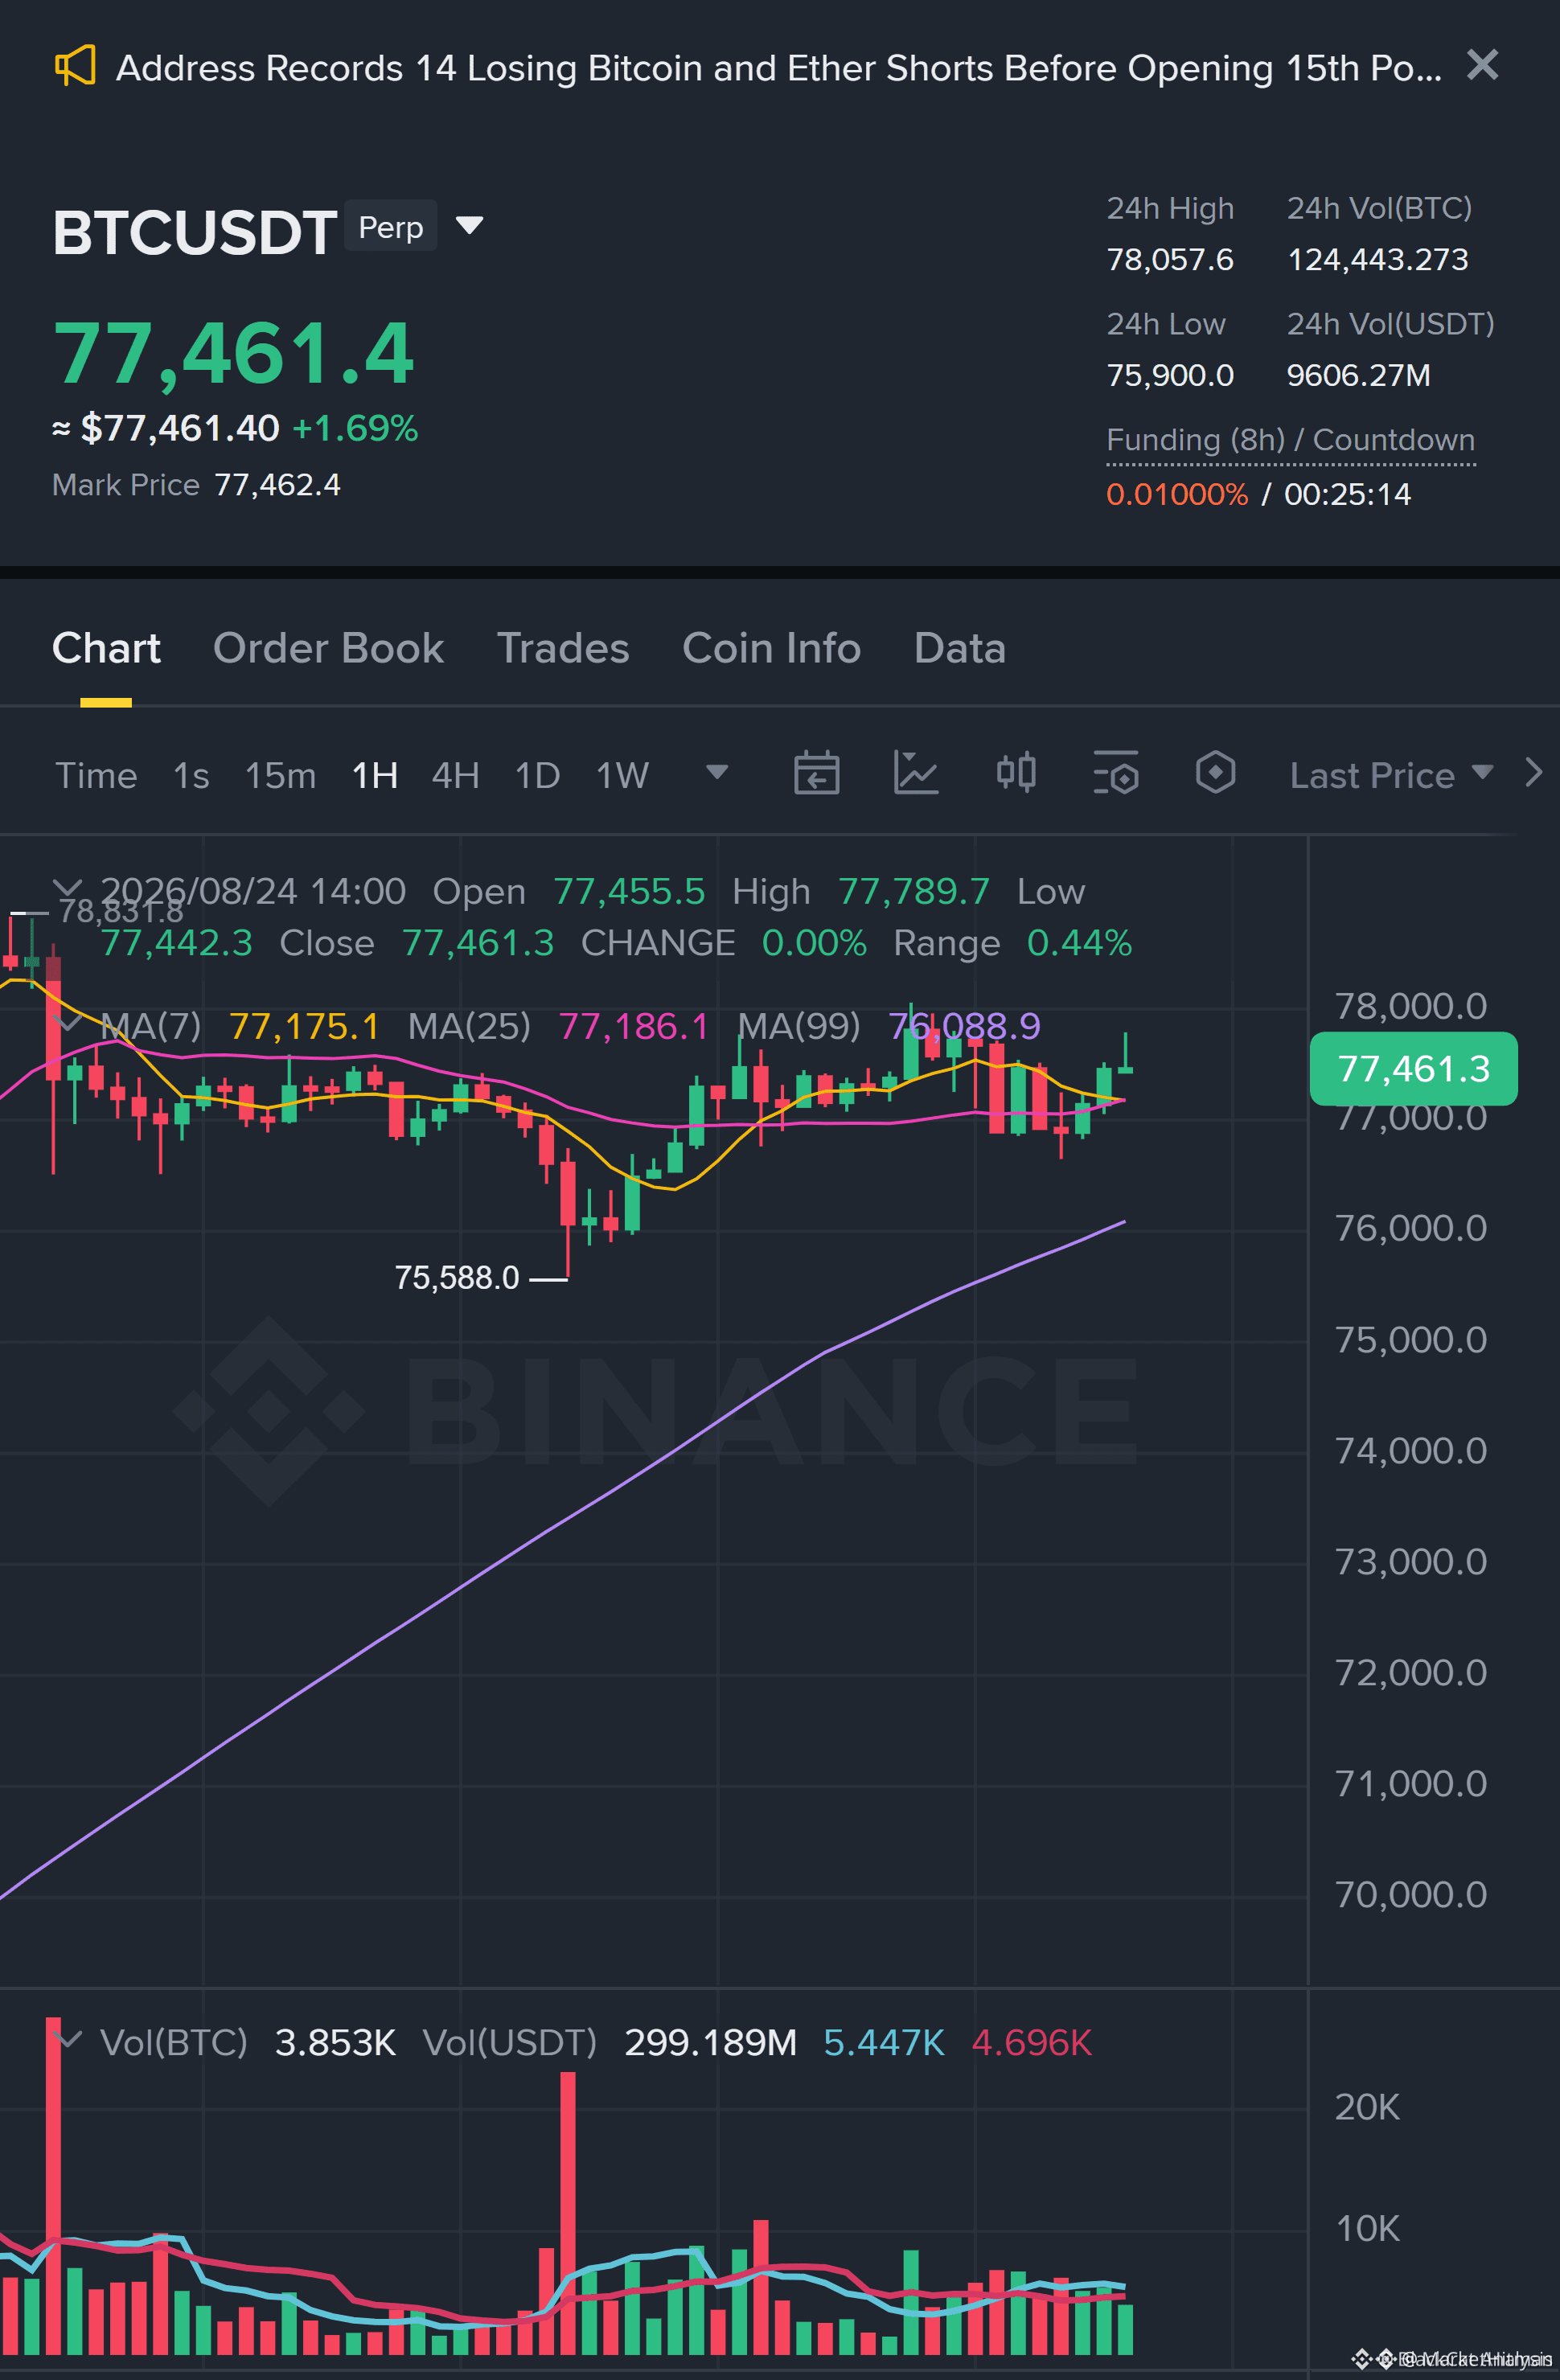Tap the 5.447K volume MA value
The height and width of the screenshot is (2380, 1560).
[x=884, y=2042]
